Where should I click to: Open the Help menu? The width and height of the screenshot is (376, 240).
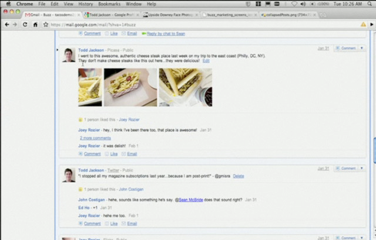(152, 4)
